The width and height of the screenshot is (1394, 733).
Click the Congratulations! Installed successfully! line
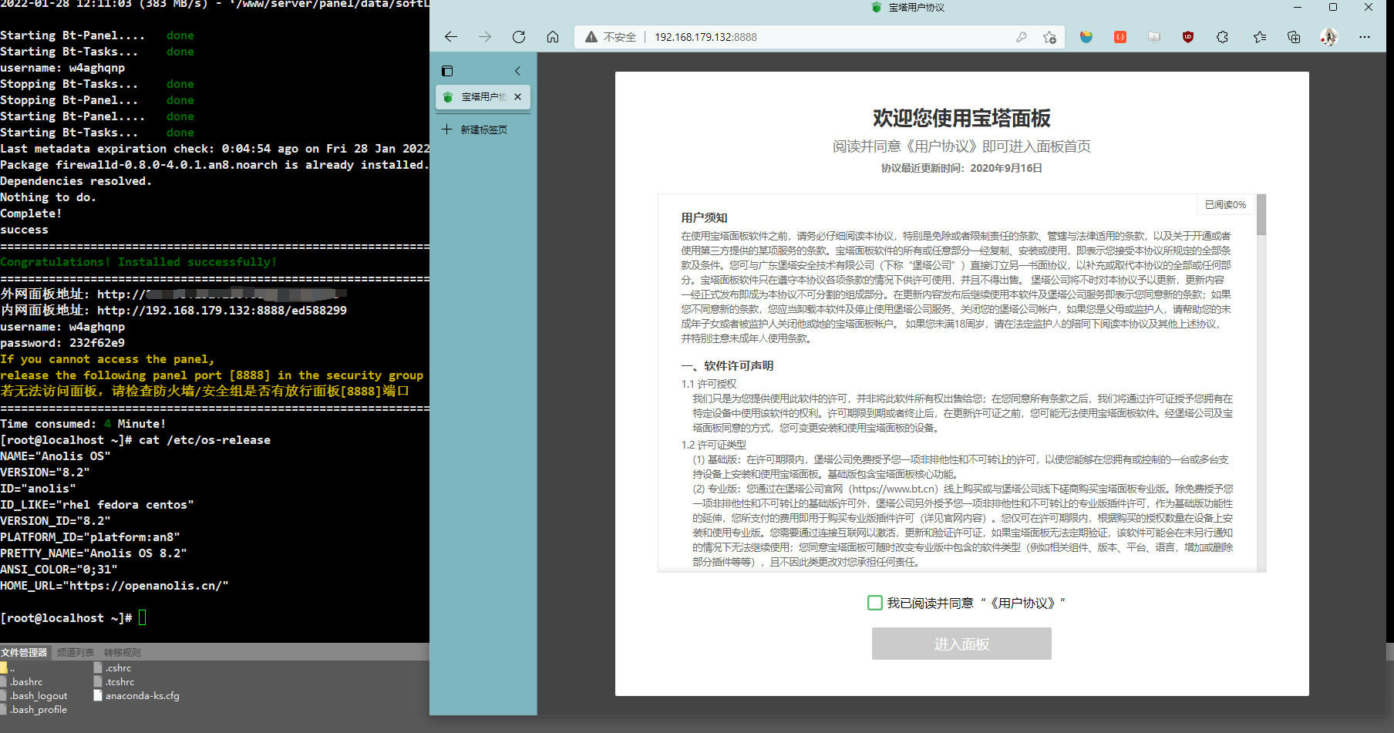tap(139, 262)
